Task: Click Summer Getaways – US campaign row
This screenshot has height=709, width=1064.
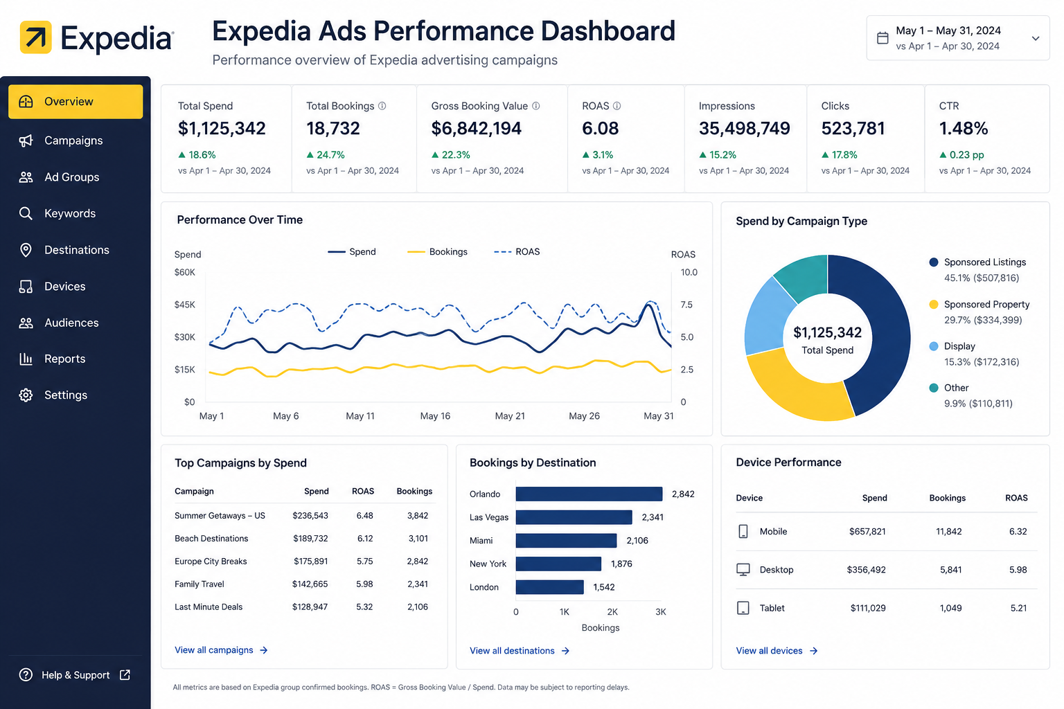Action: (303, 516)
